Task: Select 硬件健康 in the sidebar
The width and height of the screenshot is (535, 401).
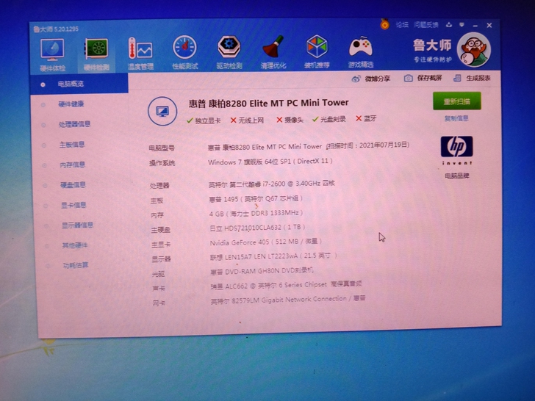Action: coord(71,104)
